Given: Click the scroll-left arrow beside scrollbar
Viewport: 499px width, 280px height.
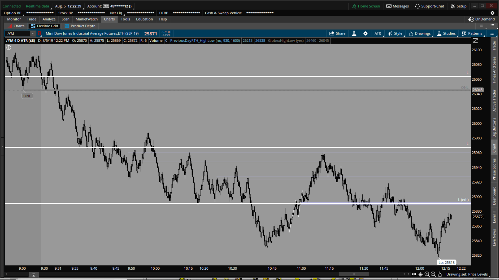Looking at the screenshot, I should coord(404,274).
